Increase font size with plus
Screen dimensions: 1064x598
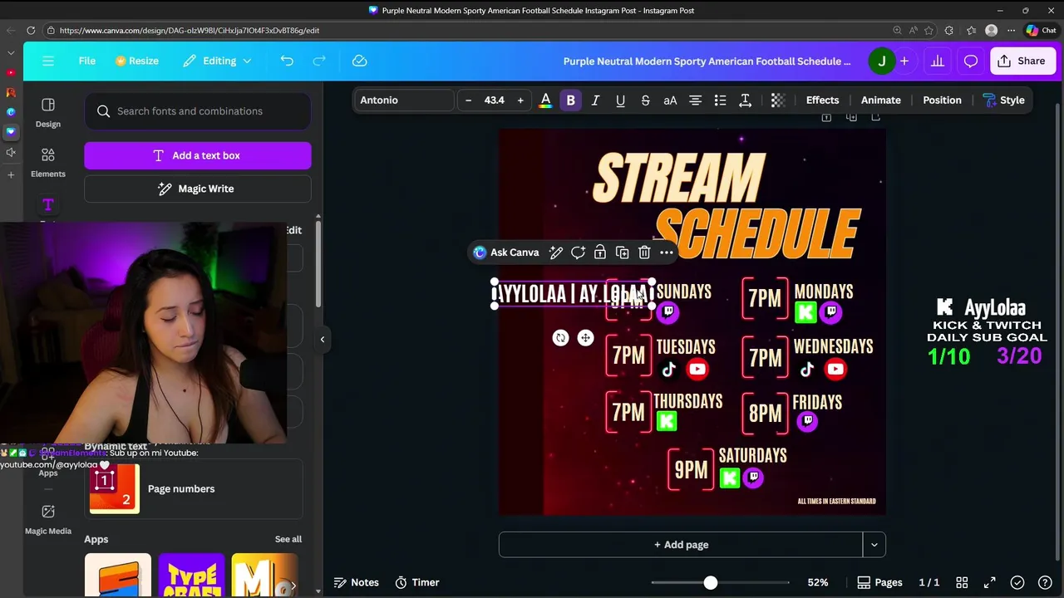(520, 100)
